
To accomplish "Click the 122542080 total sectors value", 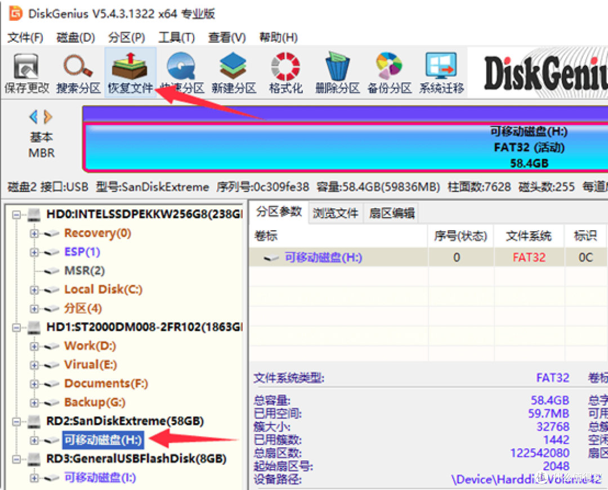I will pos(539,453).
